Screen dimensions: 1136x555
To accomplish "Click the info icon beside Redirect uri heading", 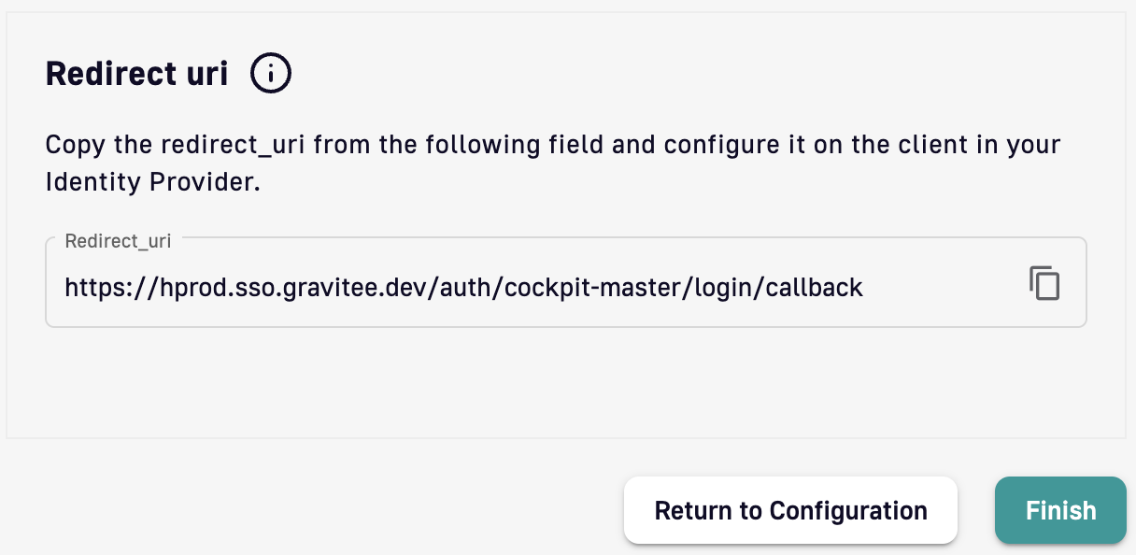I will coord(271,73).
